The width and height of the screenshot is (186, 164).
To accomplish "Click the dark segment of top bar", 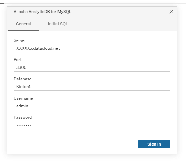I will pos(2,3).
